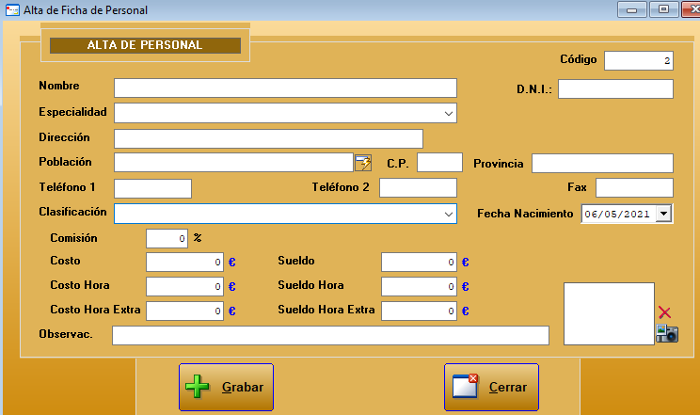The image size is (700, 415).
Task: Click the Teléfono 1 field
Action: (x=152, y=188)
